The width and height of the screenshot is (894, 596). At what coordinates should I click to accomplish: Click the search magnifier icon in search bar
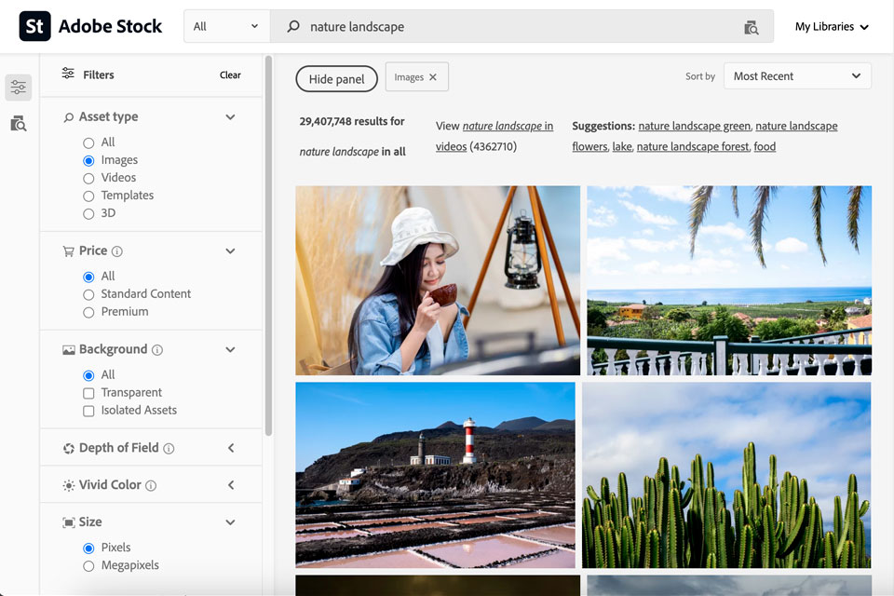pos(293,26)
